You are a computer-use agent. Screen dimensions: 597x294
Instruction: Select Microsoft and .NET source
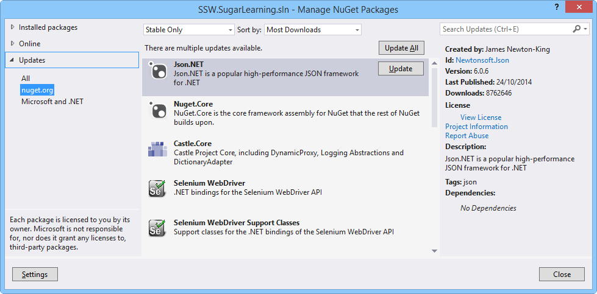coord(52,102)
